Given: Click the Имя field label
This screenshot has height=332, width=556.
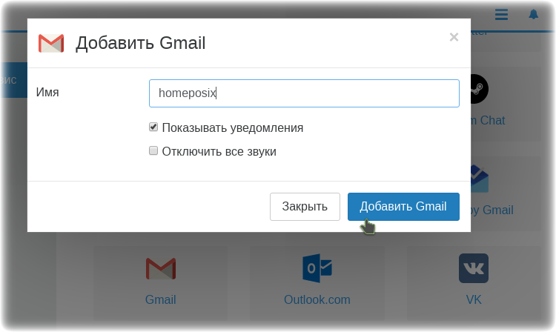Looking at the screenshot, I should 47,93.
